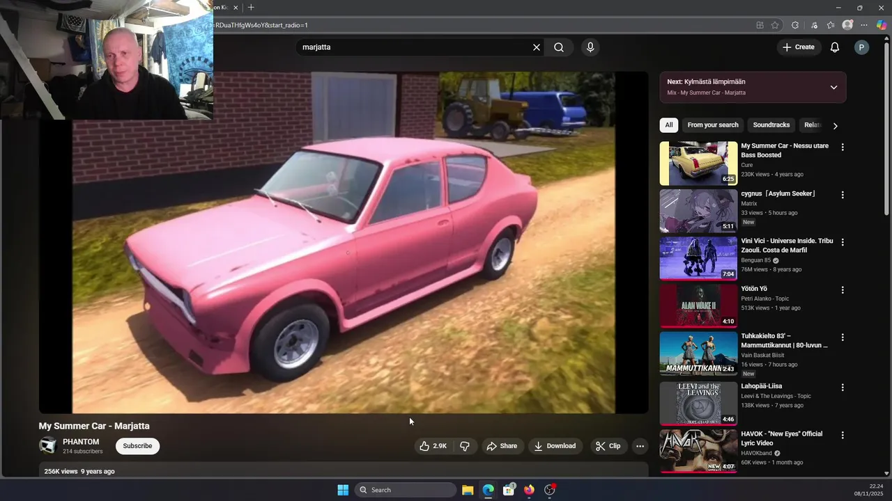The width and height of the screenshot is (892, 501).
Task: Open OBS Studio from taskbar
Action: click(x=550, y=490)
